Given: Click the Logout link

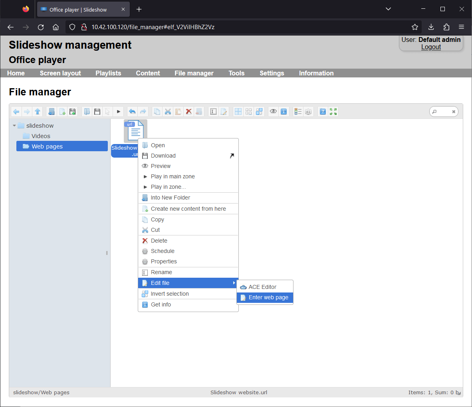Looking at the screenshot, I should point(431,47).
